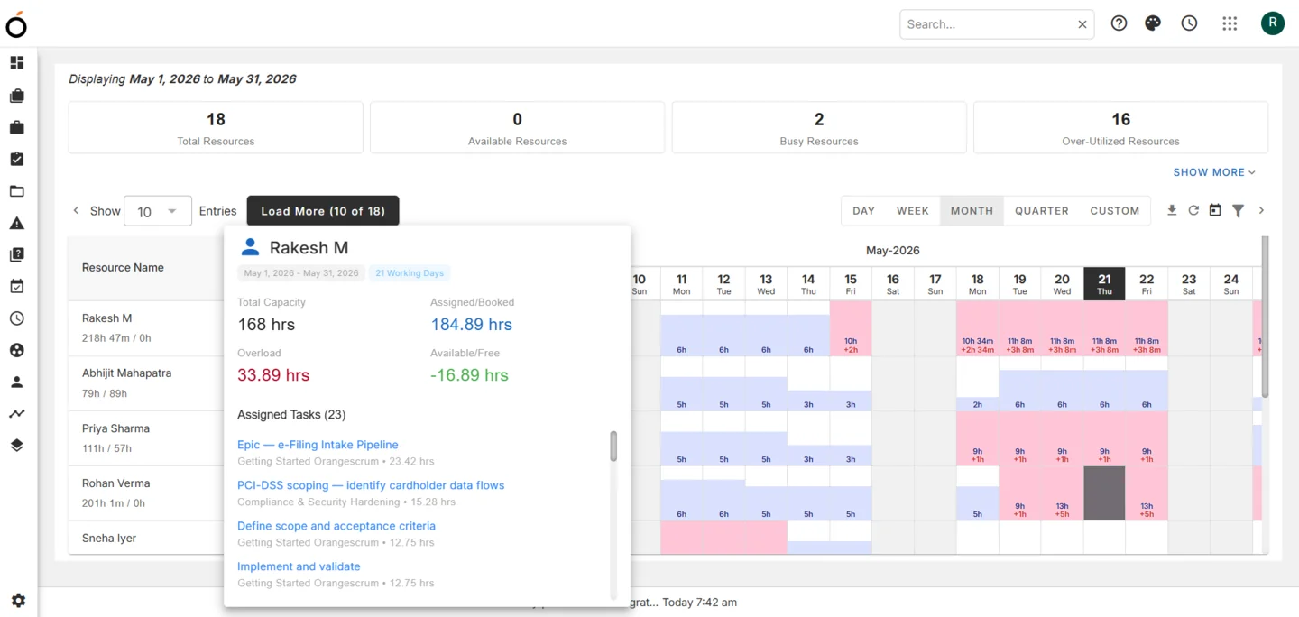The width and height of the screenshot is (1299, 617).
Task: Open the user avatar R menu
Action: 1273,23
